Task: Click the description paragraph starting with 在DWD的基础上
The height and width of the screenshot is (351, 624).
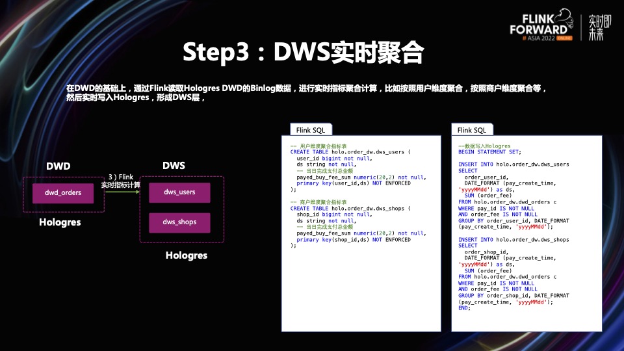Action: coord(306,93)
